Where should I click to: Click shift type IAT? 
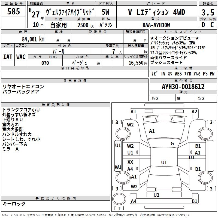(x=8, y=57)
